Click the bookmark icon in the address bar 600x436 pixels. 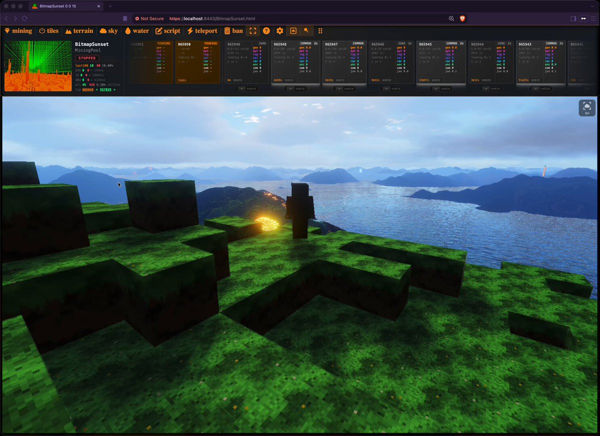coord(125,18)
